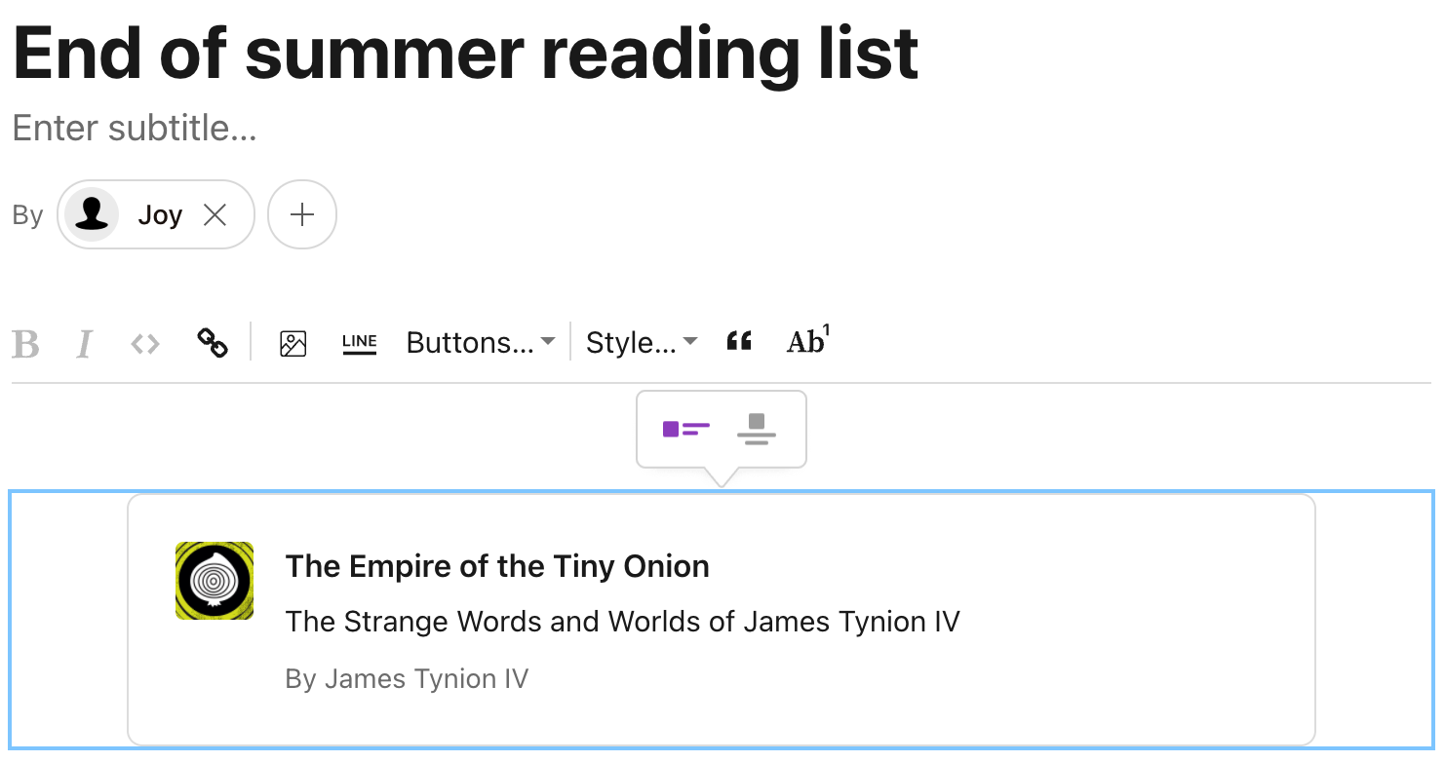Insert a divider with the LINE icon

(360, 343)
